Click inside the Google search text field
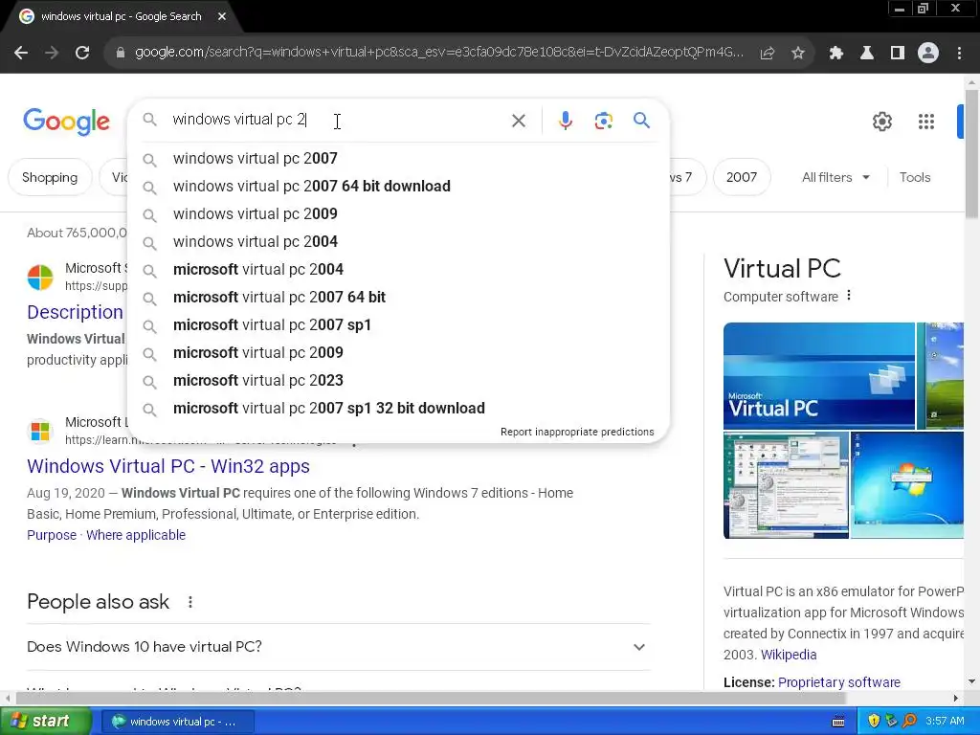This screenshot has width=980, height=735. [x=338, y=120]
